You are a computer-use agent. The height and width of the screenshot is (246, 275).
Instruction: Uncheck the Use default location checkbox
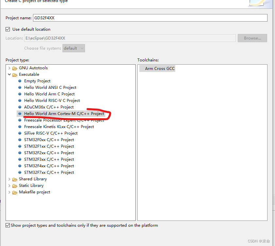pyautogui.click(x=8, y=29)
